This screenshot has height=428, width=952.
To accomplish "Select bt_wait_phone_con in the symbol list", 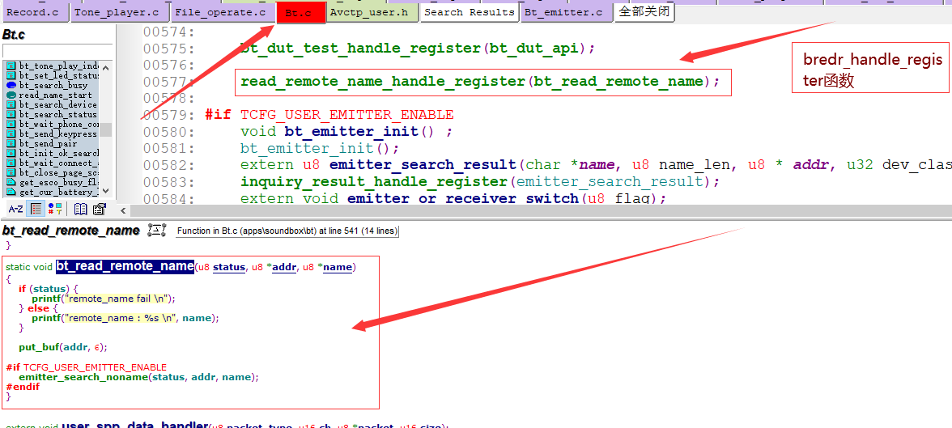I will click(59, 124).
